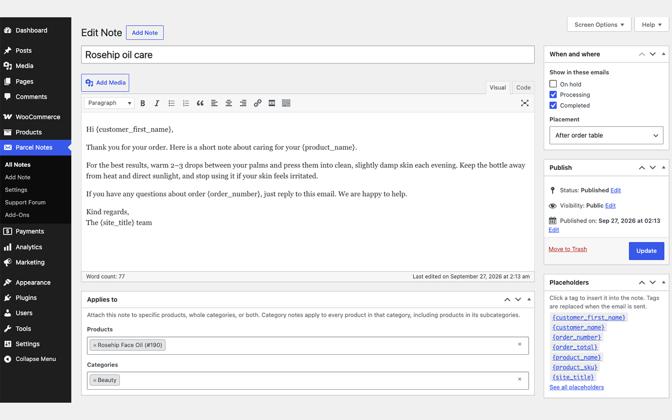This screenshot has height=420, width=672.
Task: Insert a blockquote
Action: click(x=200, y=103)
